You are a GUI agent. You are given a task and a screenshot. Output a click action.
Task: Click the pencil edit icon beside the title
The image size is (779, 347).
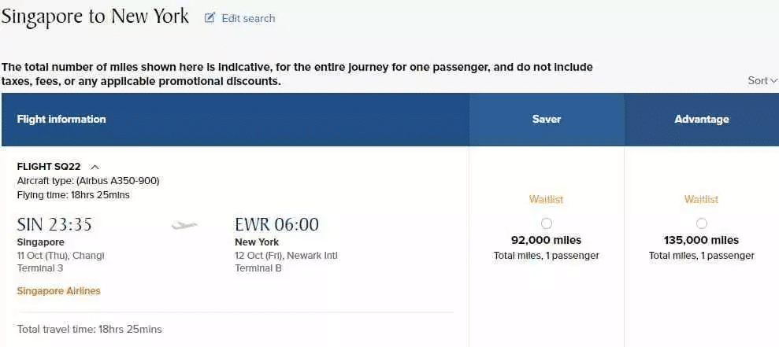click(210, 18)
